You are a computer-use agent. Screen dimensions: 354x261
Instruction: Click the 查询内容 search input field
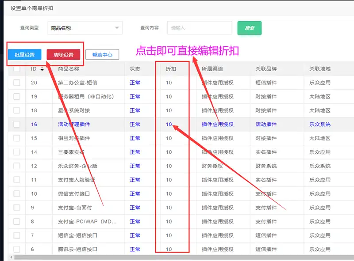pos(200,28)
